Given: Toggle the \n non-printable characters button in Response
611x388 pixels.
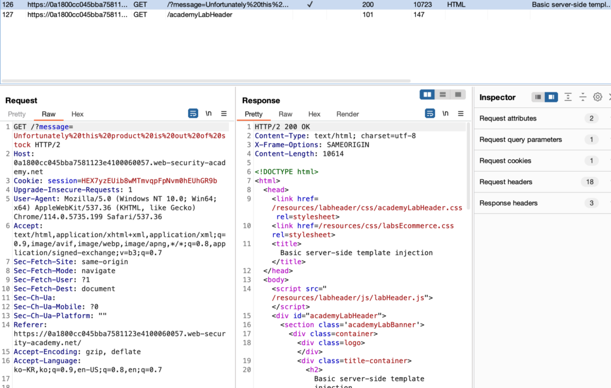Looking at the screenshot, I should [x=445, y=114].
